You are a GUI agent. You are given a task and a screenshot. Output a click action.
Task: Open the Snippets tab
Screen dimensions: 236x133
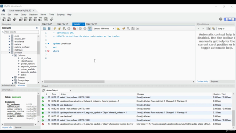click(215, 81)
